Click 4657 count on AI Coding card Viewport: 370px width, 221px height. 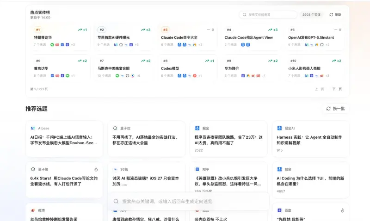(x=281, y=191)
